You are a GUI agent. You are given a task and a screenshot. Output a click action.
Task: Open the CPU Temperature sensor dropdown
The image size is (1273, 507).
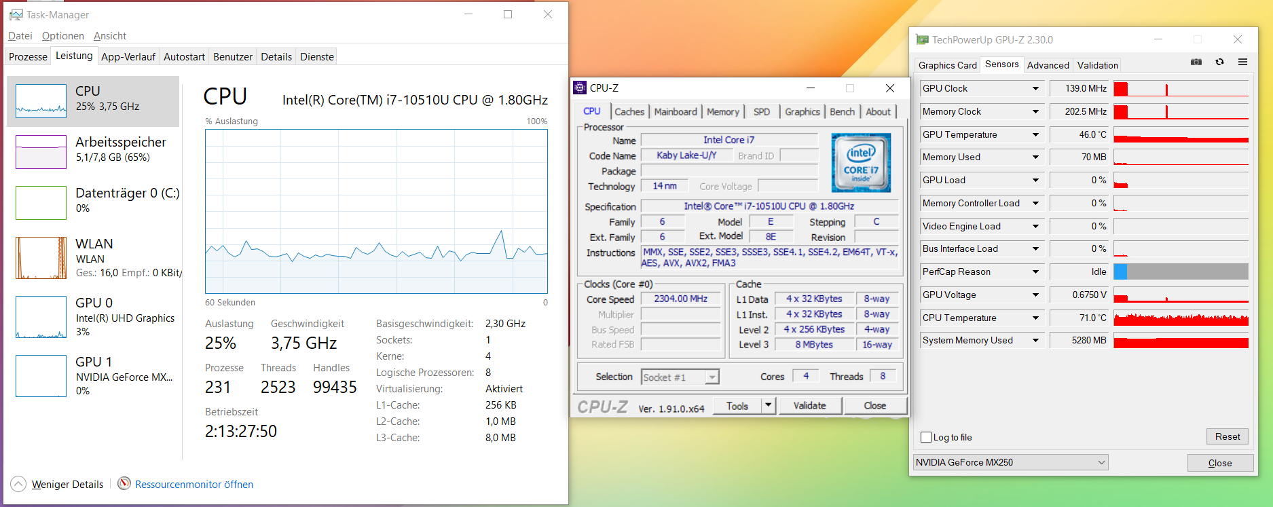(1035, 318)
